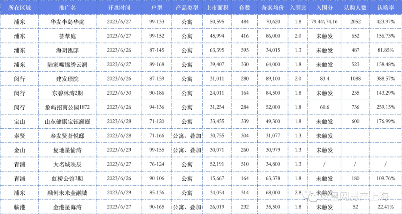The height and width of the screenshot is (214, 402).
Task: Click the 90-165 unit size cell
Action: (x=156, y=207)
